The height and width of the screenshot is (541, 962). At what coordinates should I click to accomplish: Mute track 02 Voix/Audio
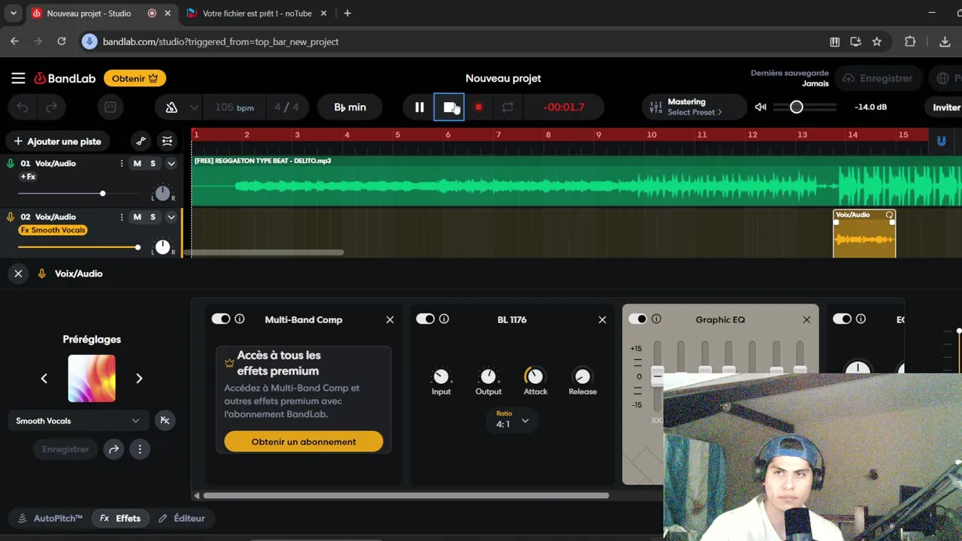(x=137, y=217)
